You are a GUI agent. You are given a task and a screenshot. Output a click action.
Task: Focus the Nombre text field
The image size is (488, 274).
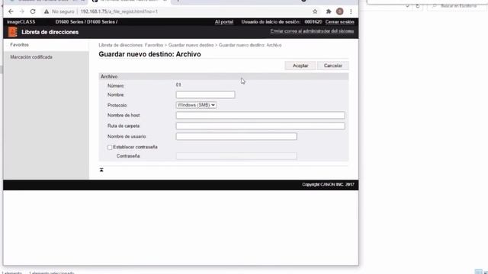[x=205, y=94]
